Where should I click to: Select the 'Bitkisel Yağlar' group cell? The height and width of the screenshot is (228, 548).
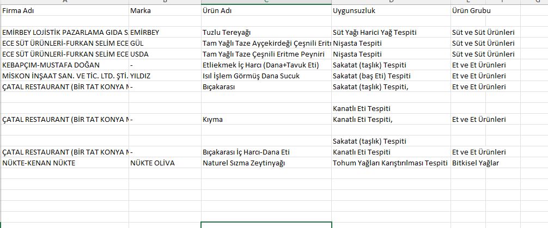tap(476, 163)
